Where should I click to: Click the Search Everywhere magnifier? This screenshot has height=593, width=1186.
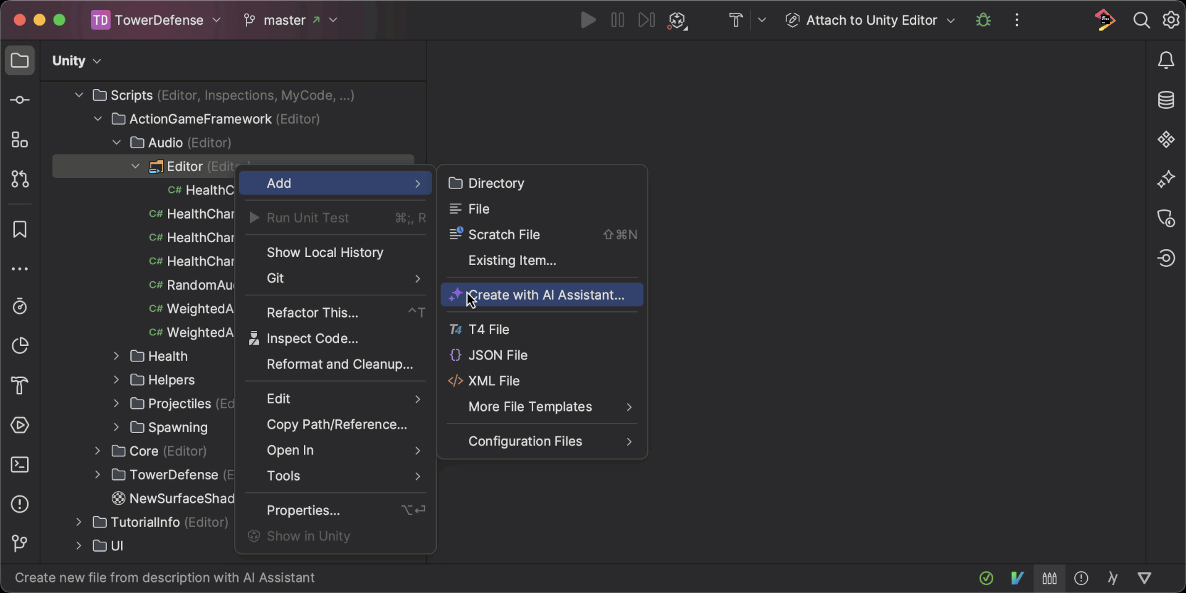[x=1141, y=20]
